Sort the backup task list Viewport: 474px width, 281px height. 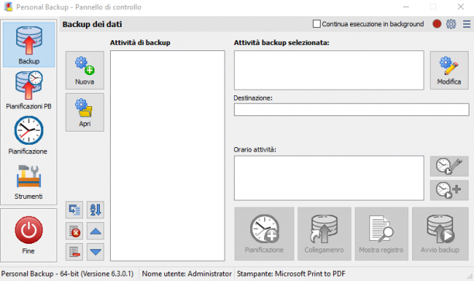[x=95, y=210]
